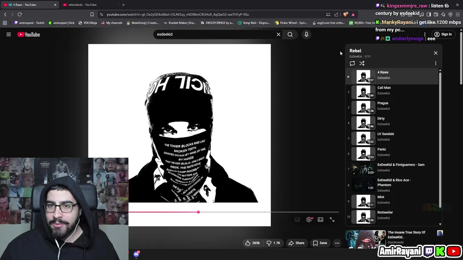Save video to a playlist
The image size is (463, 260).
point(320,243)
